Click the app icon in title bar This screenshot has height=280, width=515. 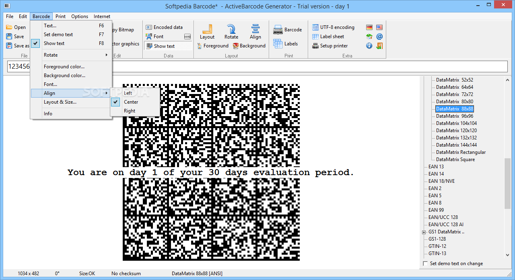click(6, 6)
